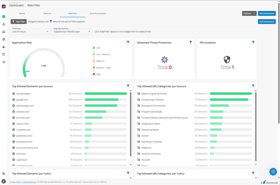Click the integrations gear sidebar icon
The image size is (280, 185).
click(4, 62)
